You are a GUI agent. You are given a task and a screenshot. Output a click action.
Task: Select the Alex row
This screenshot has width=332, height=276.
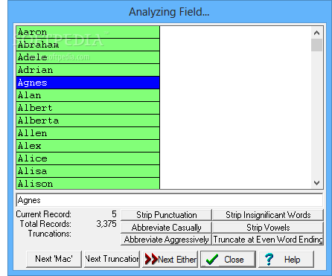pos(88,146)
